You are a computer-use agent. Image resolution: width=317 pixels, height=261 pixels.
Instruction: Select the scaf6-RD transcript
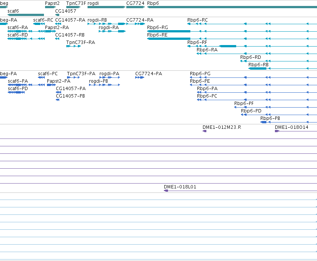pos(26,39)
